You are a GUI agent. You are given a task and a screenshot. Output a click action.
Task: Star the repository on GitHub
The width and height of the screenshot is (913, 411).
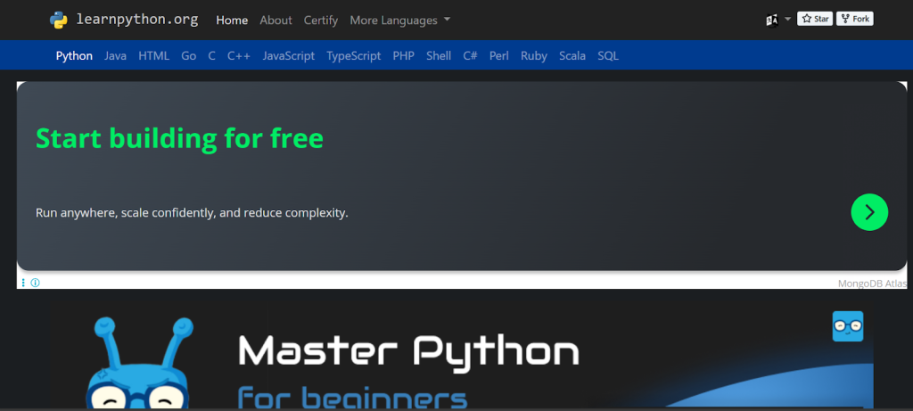[814, 19]
